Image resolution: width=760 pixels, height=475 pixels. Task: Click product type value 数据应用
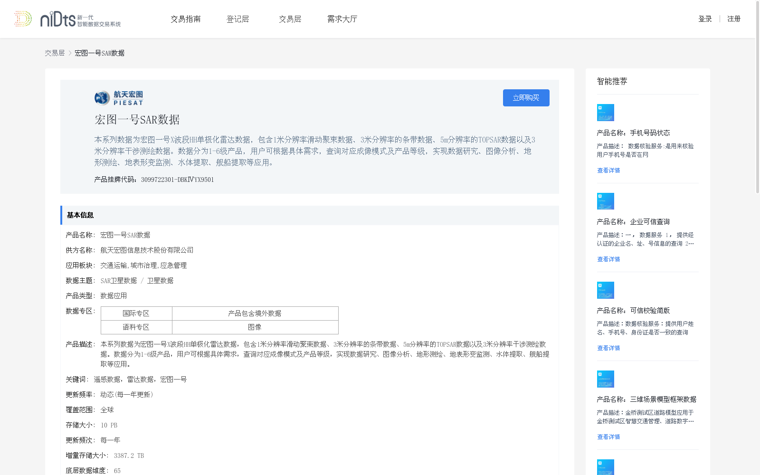114,296
